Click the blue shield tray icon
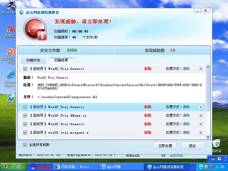 tap(201, 167)
